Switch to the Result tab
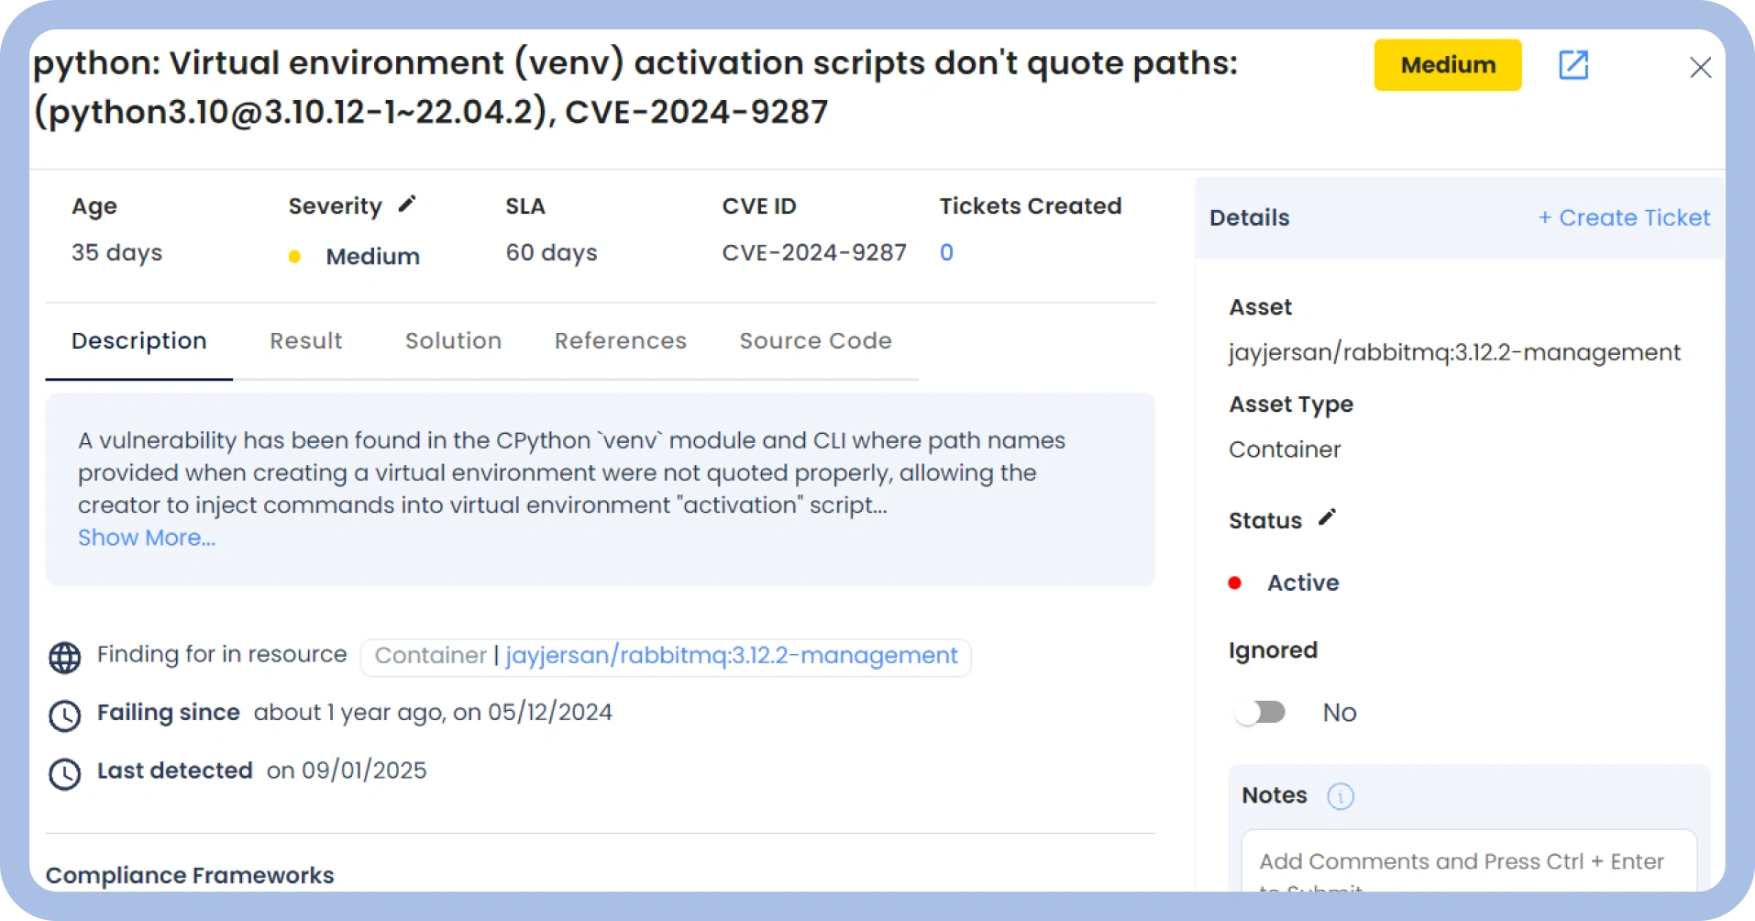 click(305, 341)
